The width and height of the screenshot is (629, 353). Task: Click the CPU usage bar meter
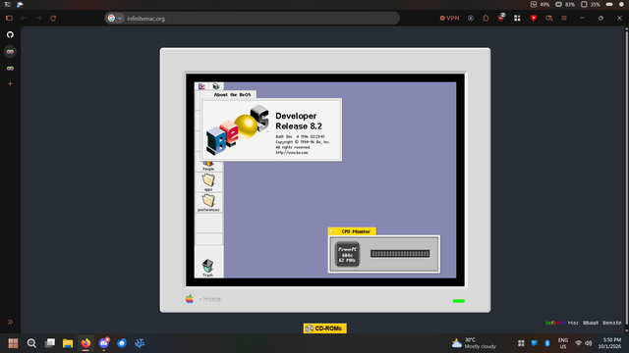(400, 254)
